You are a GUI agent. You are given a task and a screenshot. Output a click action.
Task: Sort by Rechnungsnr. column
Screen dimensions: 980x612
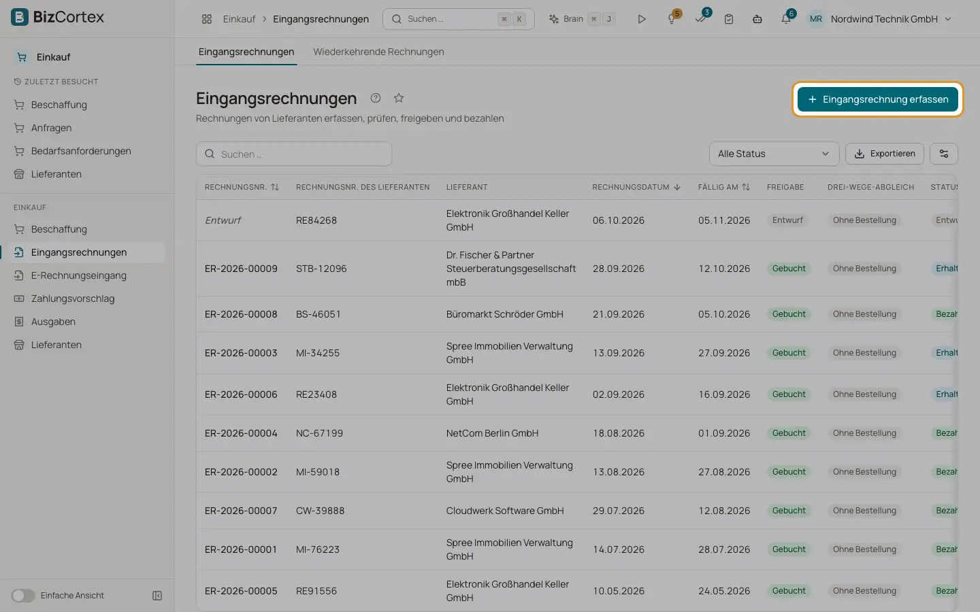(x=242, y=187)
